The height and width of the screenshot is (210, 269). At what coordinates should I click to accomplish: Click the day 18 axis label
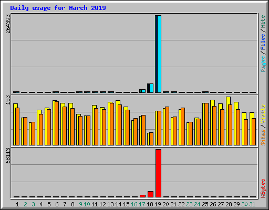[x=150, y=204]
